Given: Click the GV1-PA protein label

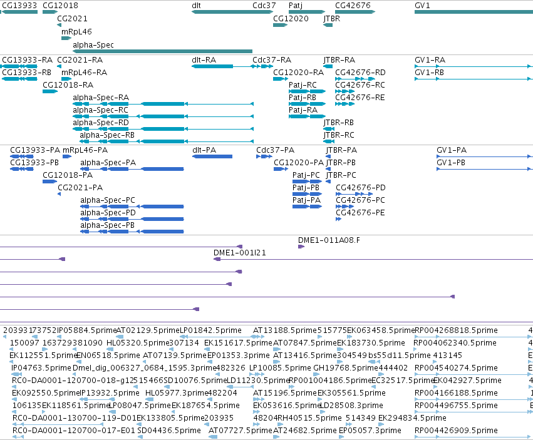Looking at the screenshot, I should coord(452,150).
